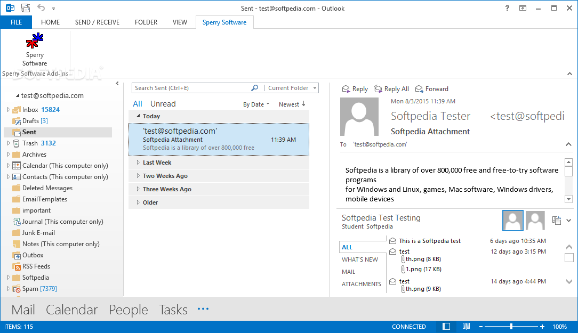Image resolution: width=578 pixels, height=333 pixels.
Task: Show All messages filter
Action: [138, 104]
